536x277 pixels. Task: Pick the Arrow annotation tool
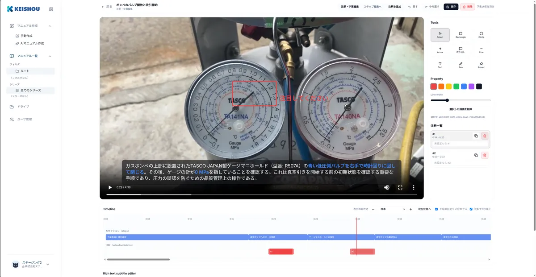click(x=440, y=50)
